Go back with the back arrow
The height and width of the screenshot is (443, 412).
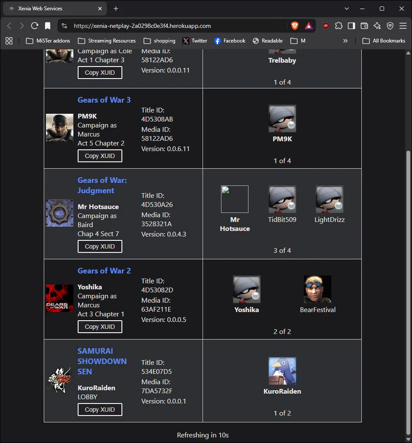[x=9, y=26]
